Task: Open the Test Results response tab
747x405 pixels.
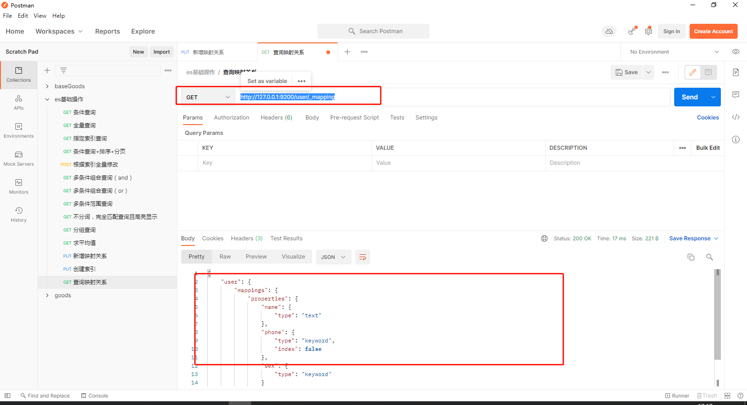Action: point(286,238)
